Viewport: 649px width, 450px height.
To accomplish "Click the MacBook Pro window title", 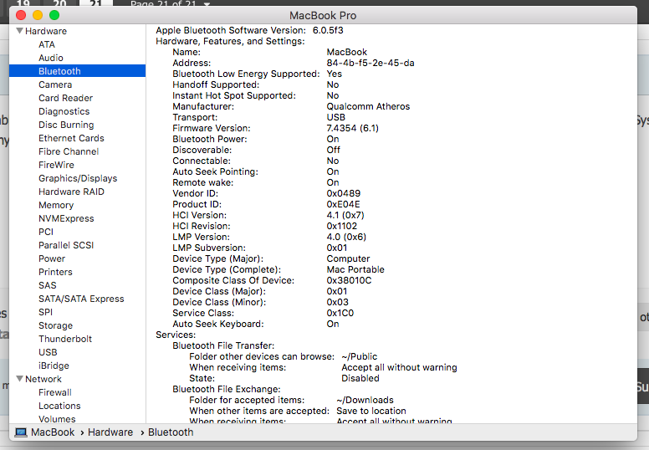I will tap(323, 15).
